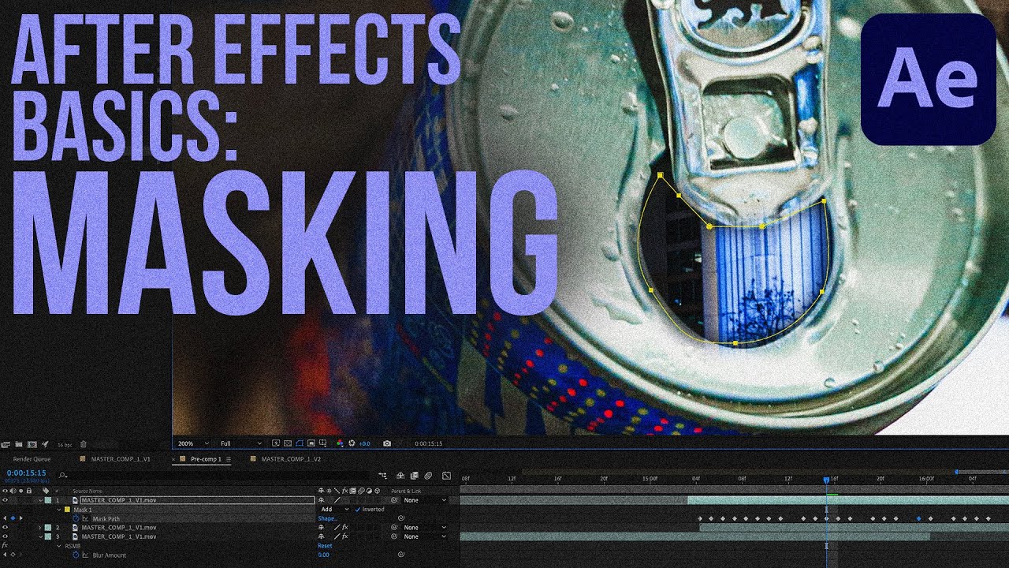
Task: Click layer 1 label color swatch
Action: point(48,500)
